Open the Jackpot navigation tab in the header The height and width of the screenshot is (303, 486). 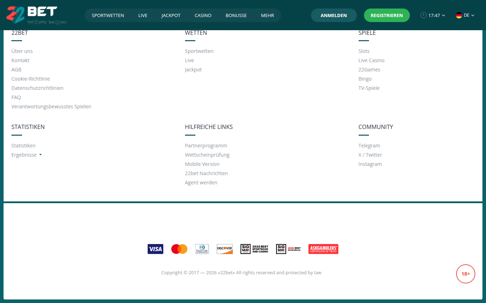[x=171, y=15]
